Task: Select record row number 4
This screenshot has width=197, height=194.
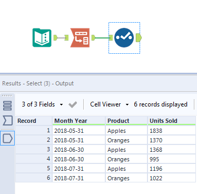Action: [x=34, y=159]
